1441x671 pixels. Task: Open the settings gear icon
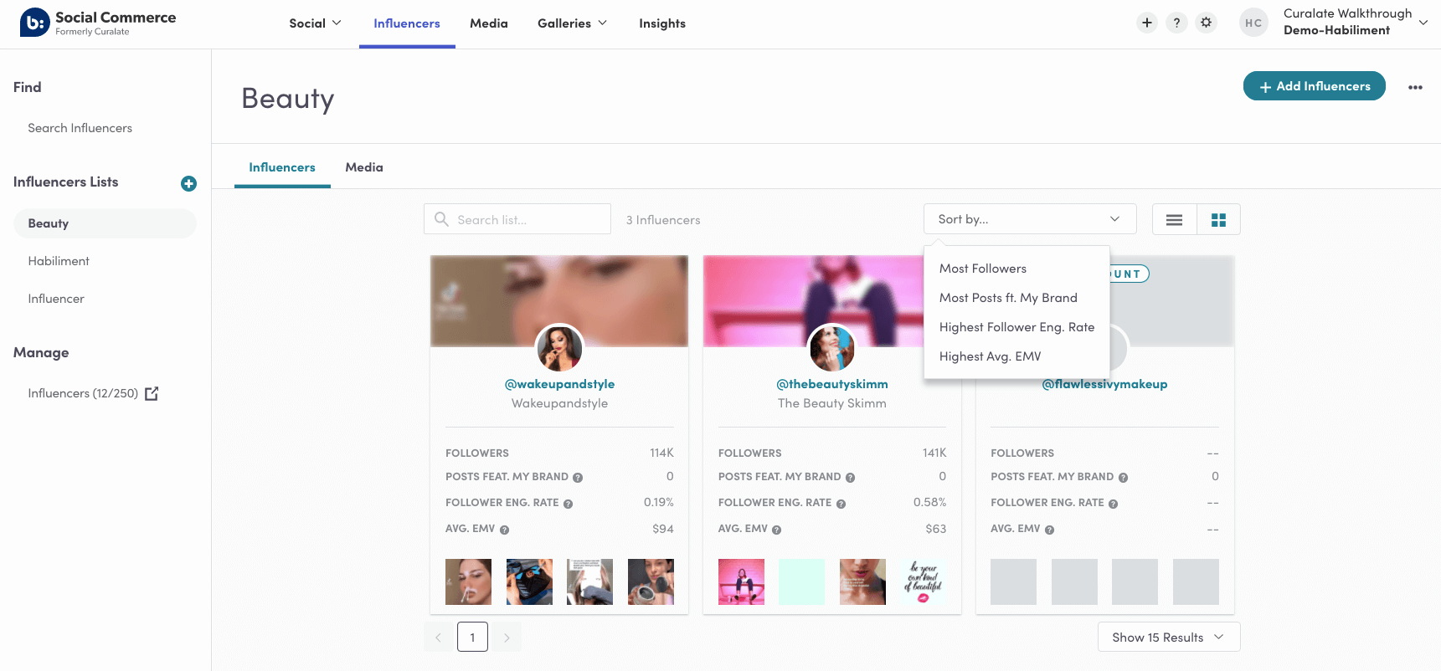pos(1206,23)
